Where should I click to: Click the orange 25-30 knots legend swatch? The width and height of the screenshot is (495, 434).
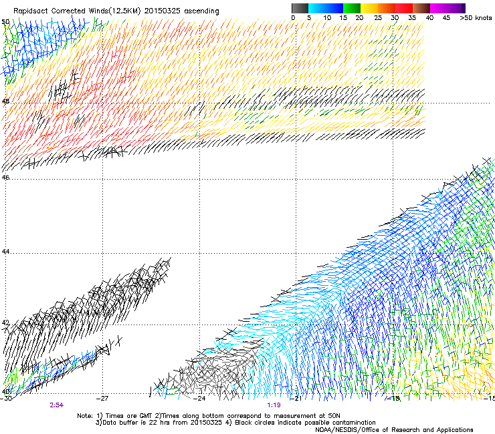pos(387,8)
